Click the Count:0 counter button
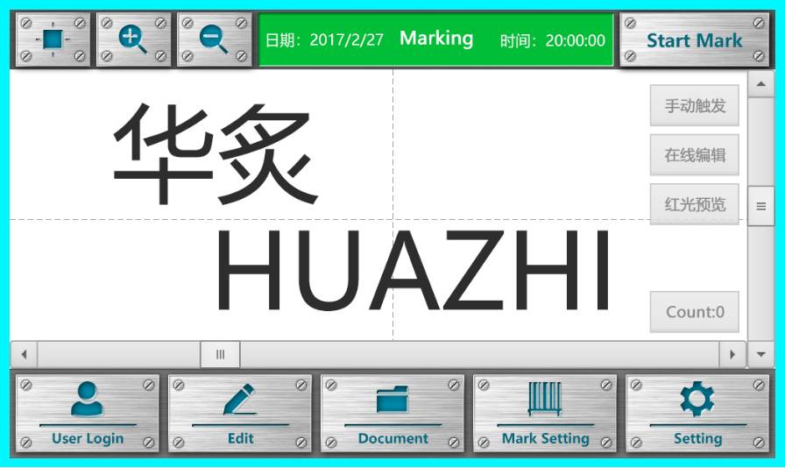This screenshot has height=468, width=785. coord(695,312)
